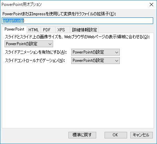Viewport: 157px width, 144px height.
Task: Click the 標準に戻す button
Action: (82, 135)
